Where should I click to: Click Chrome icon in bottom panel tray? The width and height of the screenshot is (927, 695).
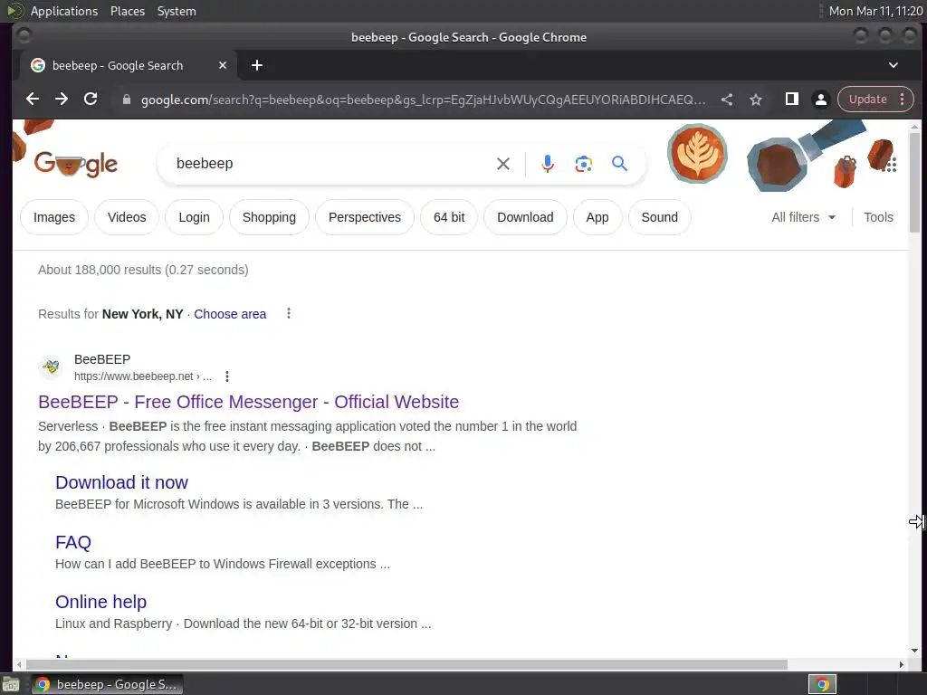coord(822,684)
